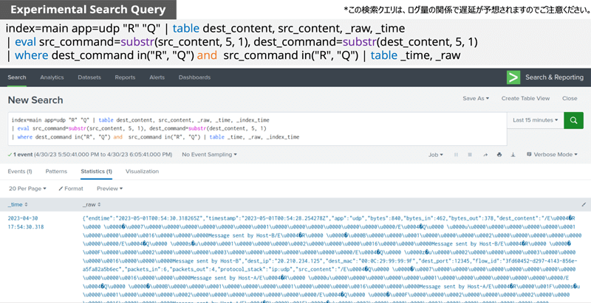Open Dashboards in the navigation bar
Viewport: 591px width, 303px height.
[x=194, y=77]
